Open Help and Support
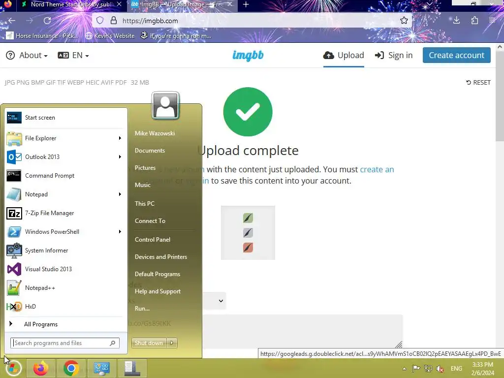Image resolution: width=504 pixels, height=378 pixels. (158, 291)
